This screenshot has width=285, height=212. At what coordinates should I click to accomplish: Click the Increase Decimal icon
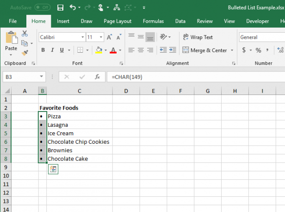click(280, 50)
